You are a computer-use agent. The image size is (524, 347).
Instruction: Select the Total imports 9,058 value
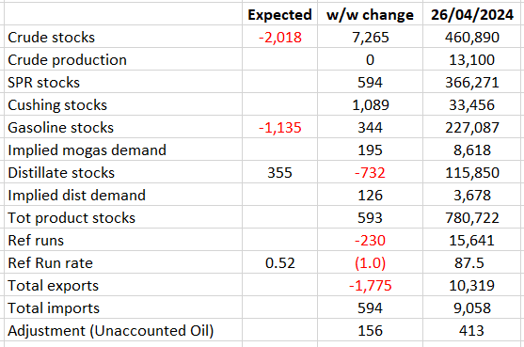472,308
